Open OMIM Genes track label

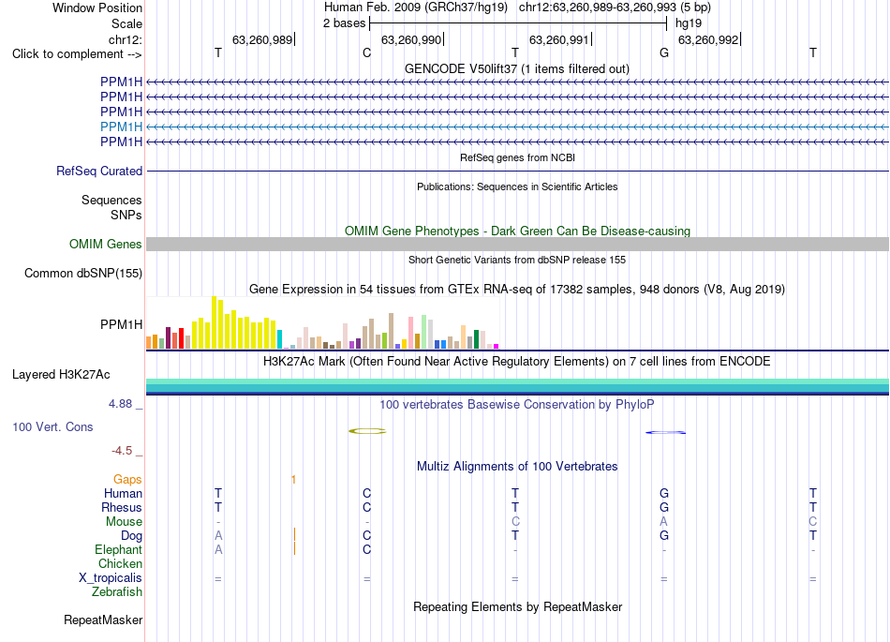105,244
